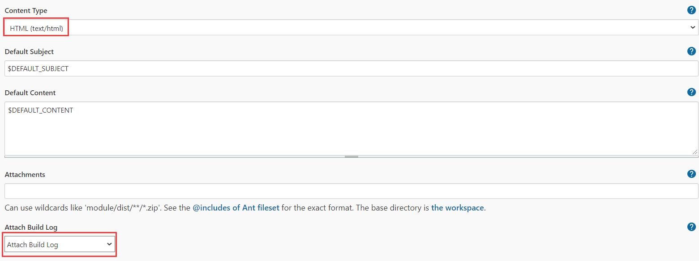
Task: Click the Default Content label
Action: pyautogui.click(x=30, y=93)
